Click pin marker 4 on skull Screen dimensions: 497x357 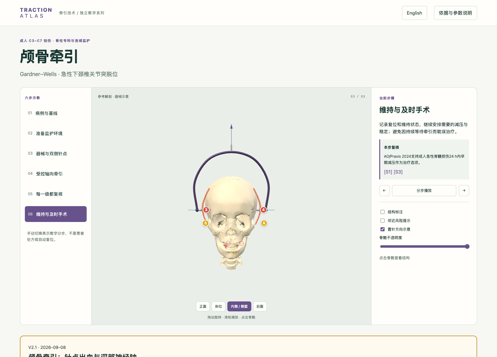point(263,210)
